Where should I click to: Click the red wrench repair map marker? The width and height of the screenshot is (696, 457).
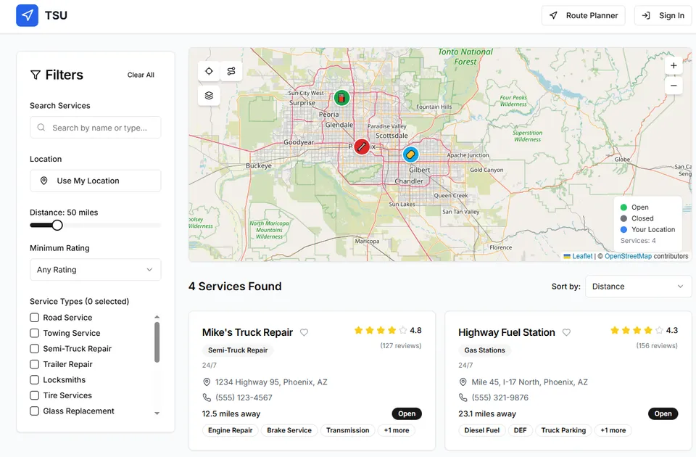(362, 146)
